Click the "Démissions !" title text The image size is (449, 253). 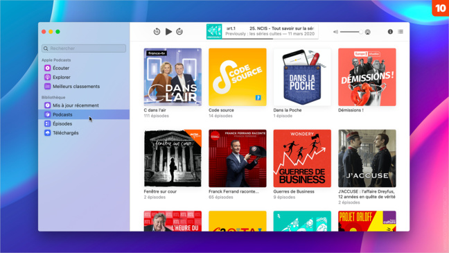[x=351, y=110]
